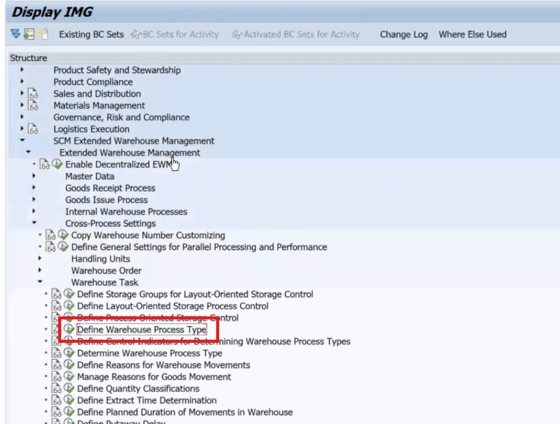Viewport: 560px width, 424px height.
Task: Open documentation for Copy Warehouse Number Customizing
Action: click(50, 235)
